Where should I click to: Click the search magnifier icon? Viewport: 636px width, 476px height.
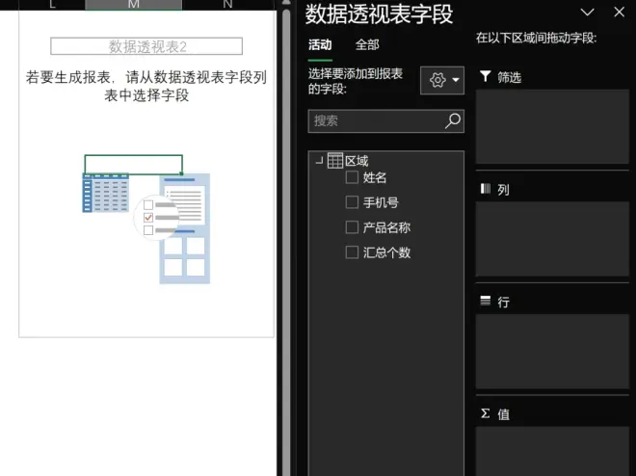click(453, 120)
